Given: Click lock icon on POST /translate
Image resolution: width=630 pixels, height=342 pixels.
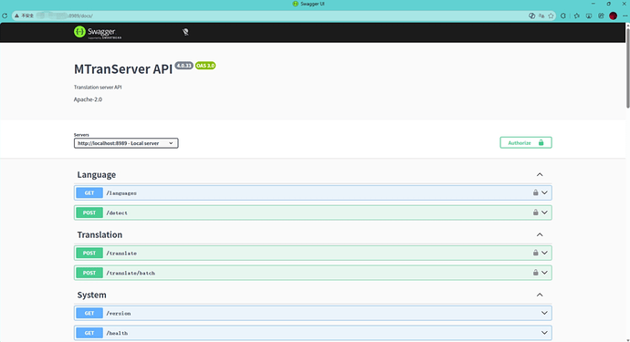Looking at the screenshot, I should (536, 253).
